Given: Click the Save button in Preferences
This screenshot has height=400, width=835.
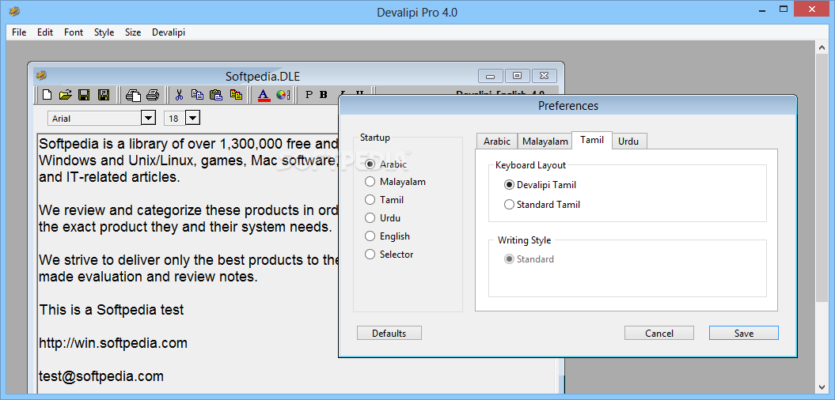Looking at the screenshot, I should pos(743,333).
